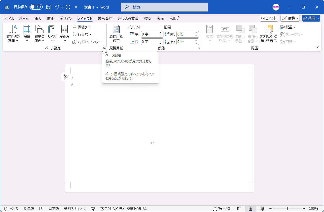324x212 pixels.
Task: Click the zoom out minus button
Action: tap(270, 209)
